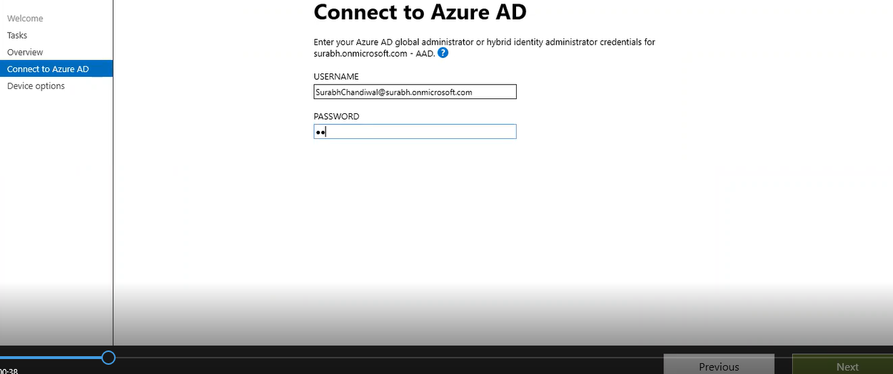Focus the PASSWORD input field
This screenshot has width=893, height=374.
pyautogui.click(x=415, y=132)
